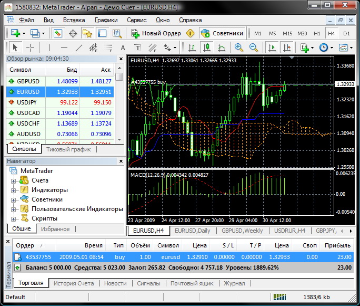
Task: Select the M15 timeframe
Action: (x=287, y=34)
